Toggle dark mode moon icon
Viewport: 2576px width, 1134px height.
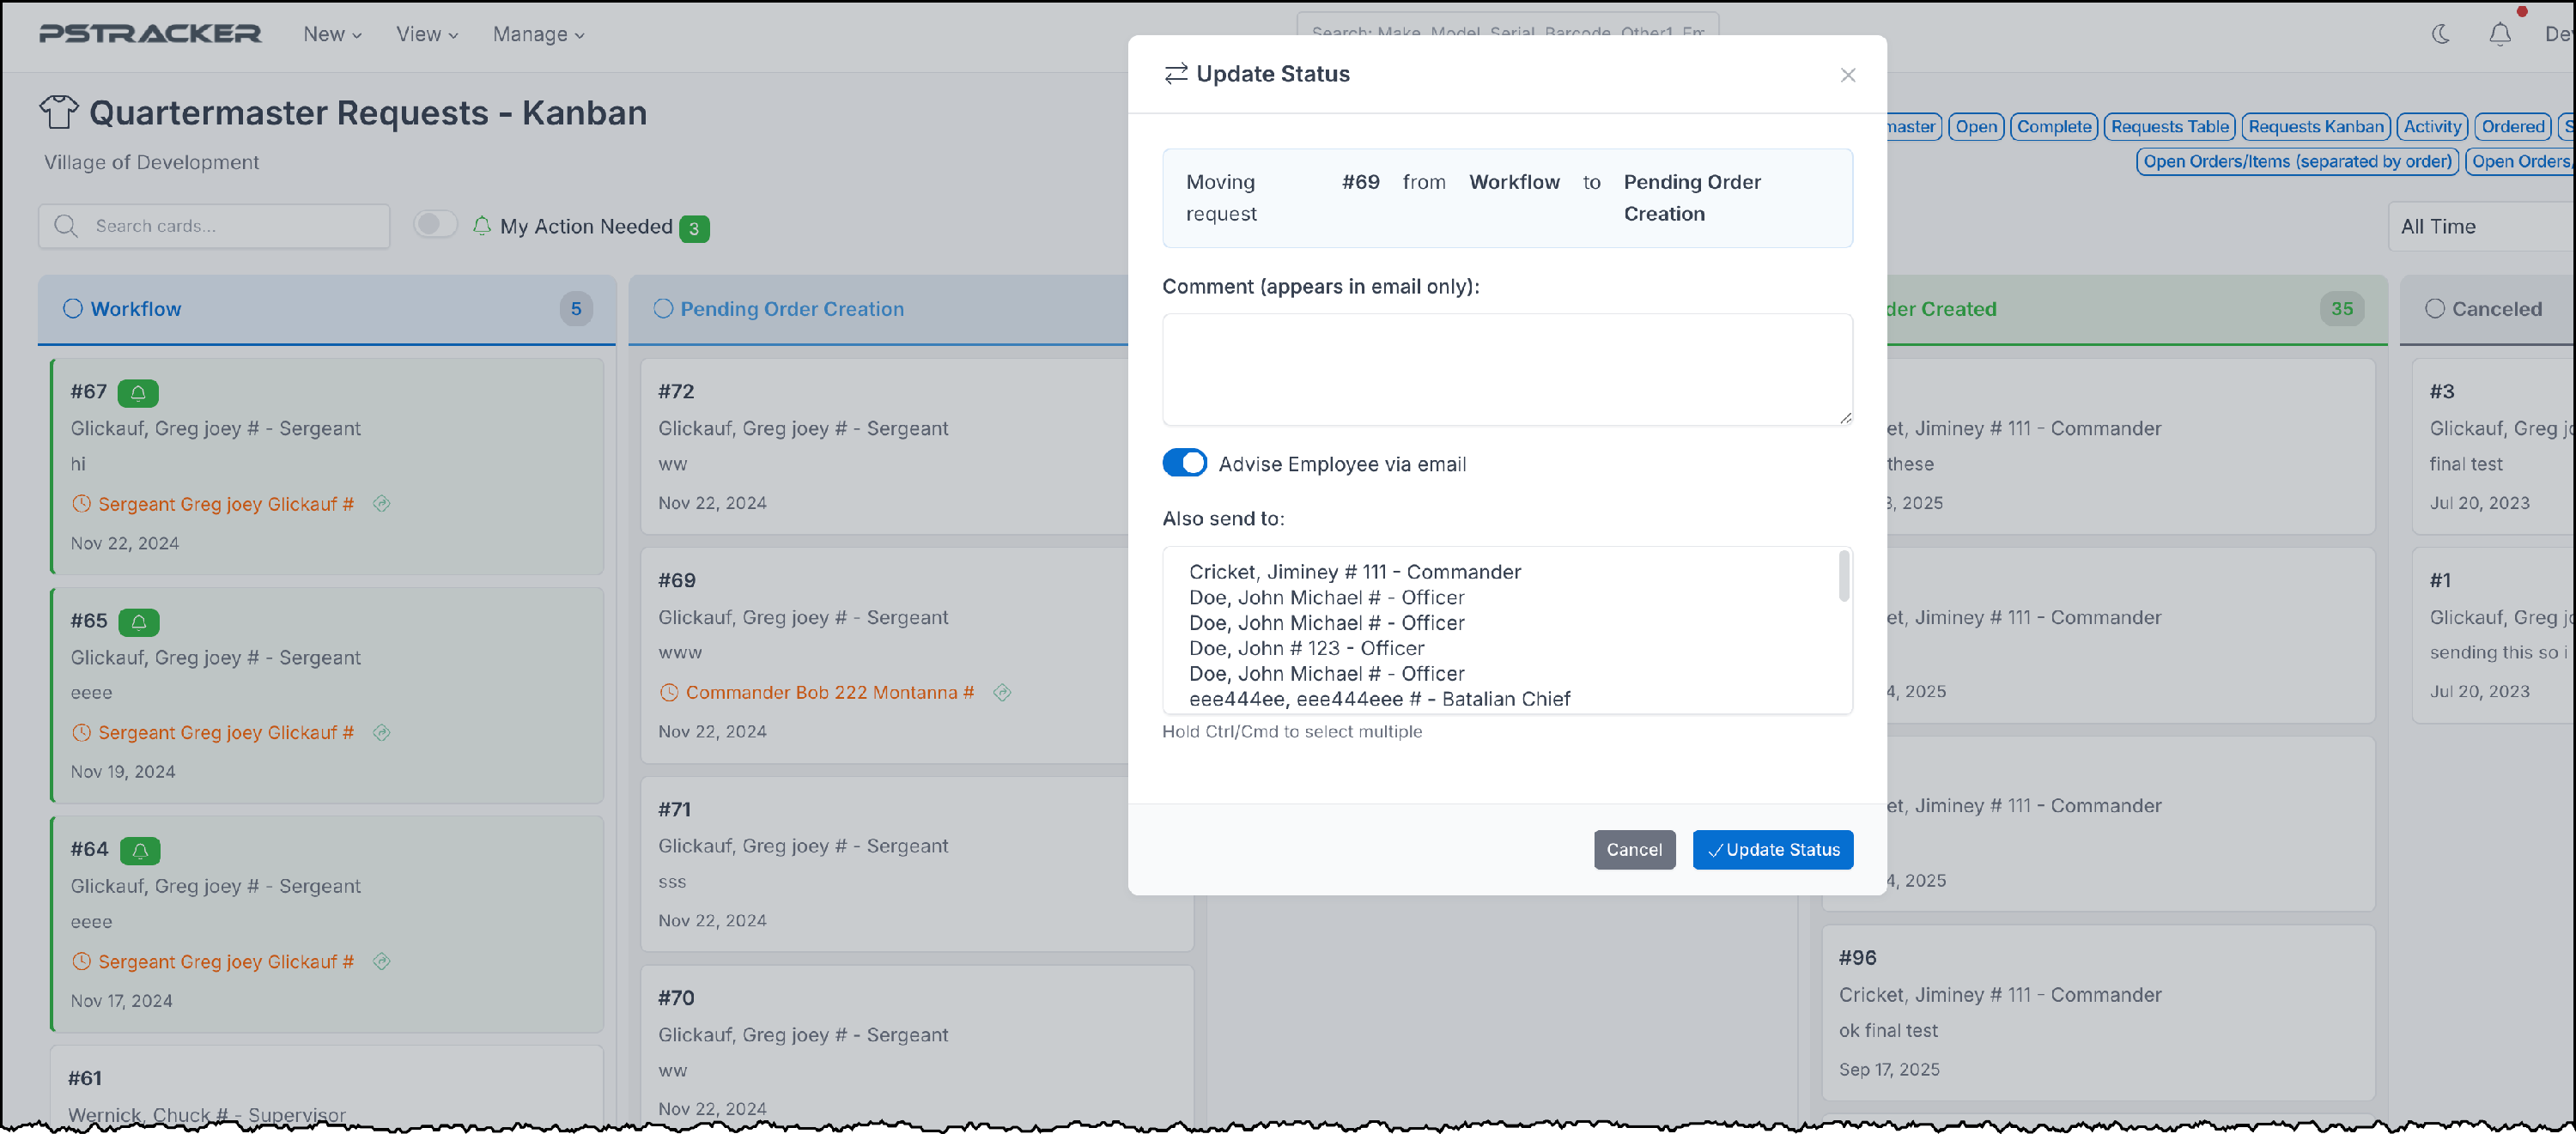pos(2441,35)
